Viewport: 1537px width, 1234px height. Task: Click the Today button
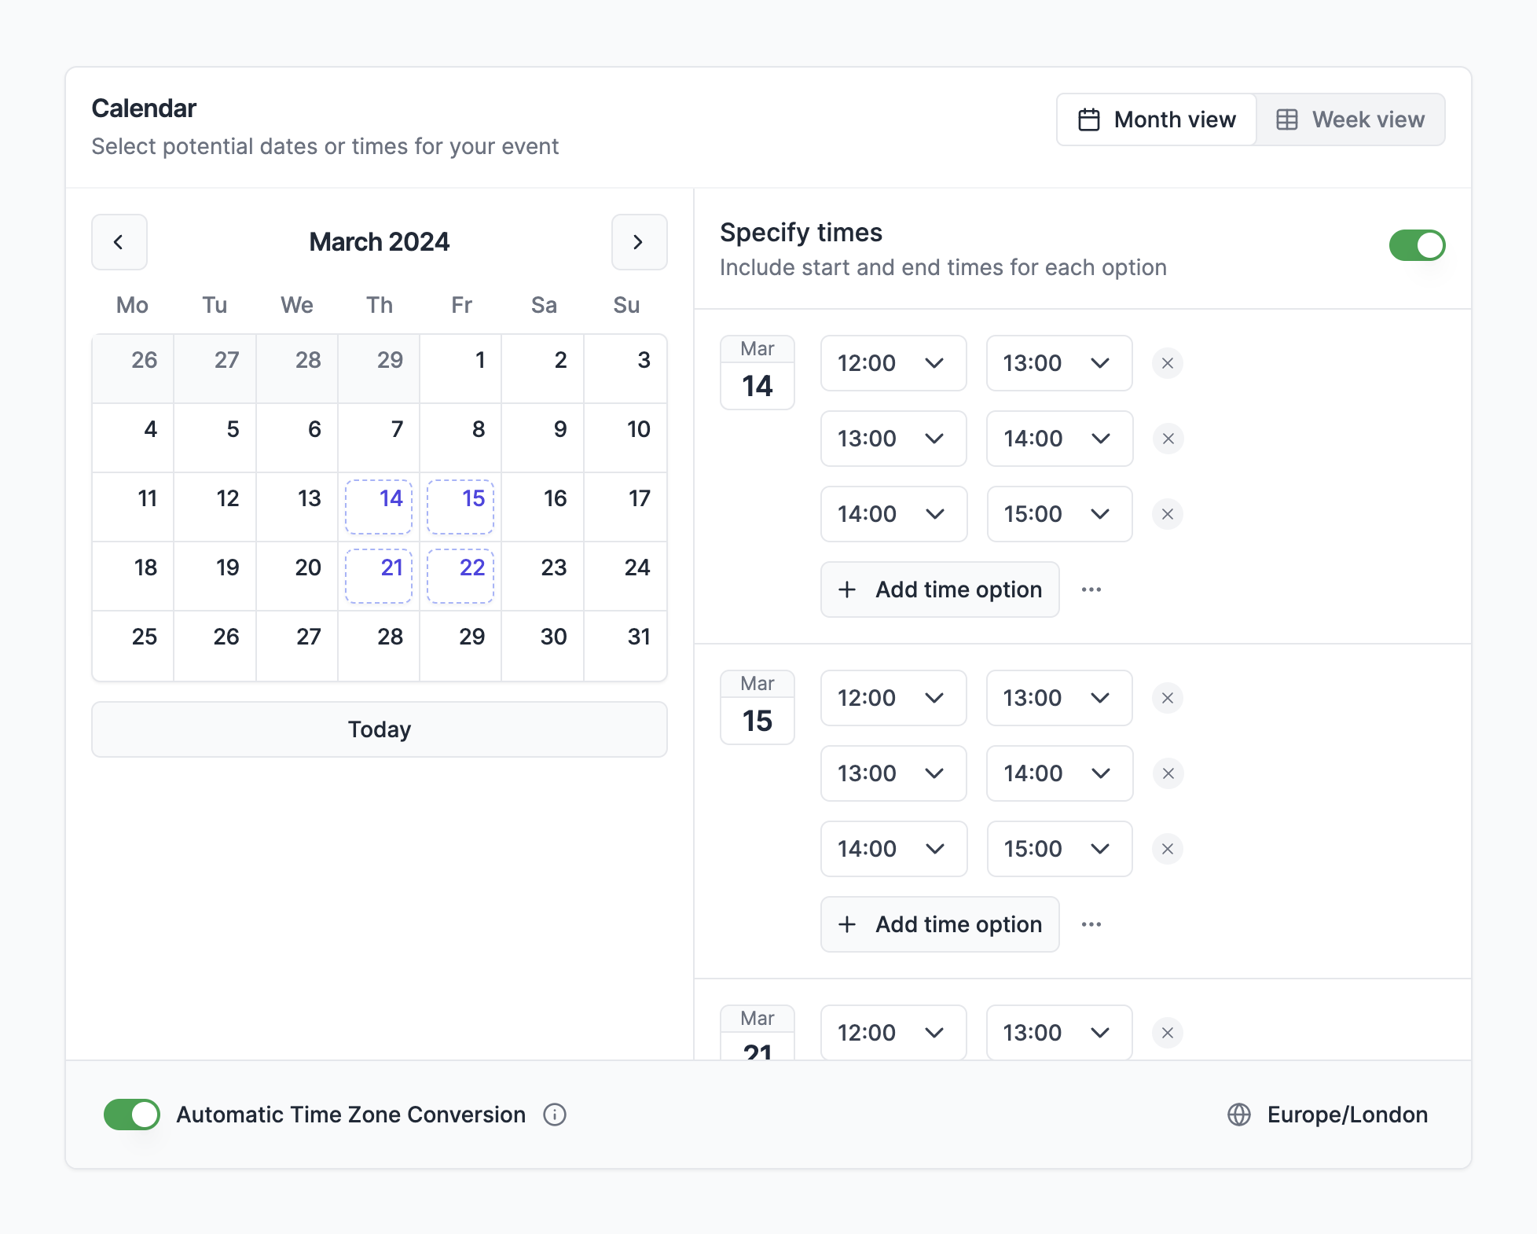coord(380,729)
